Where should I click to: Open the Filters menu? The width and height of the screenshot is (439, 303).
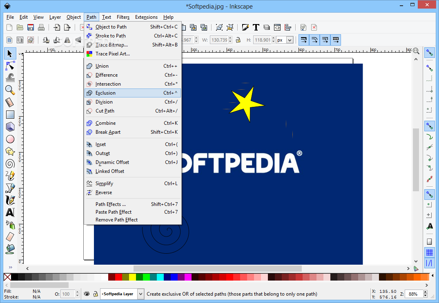coord(123,17)
